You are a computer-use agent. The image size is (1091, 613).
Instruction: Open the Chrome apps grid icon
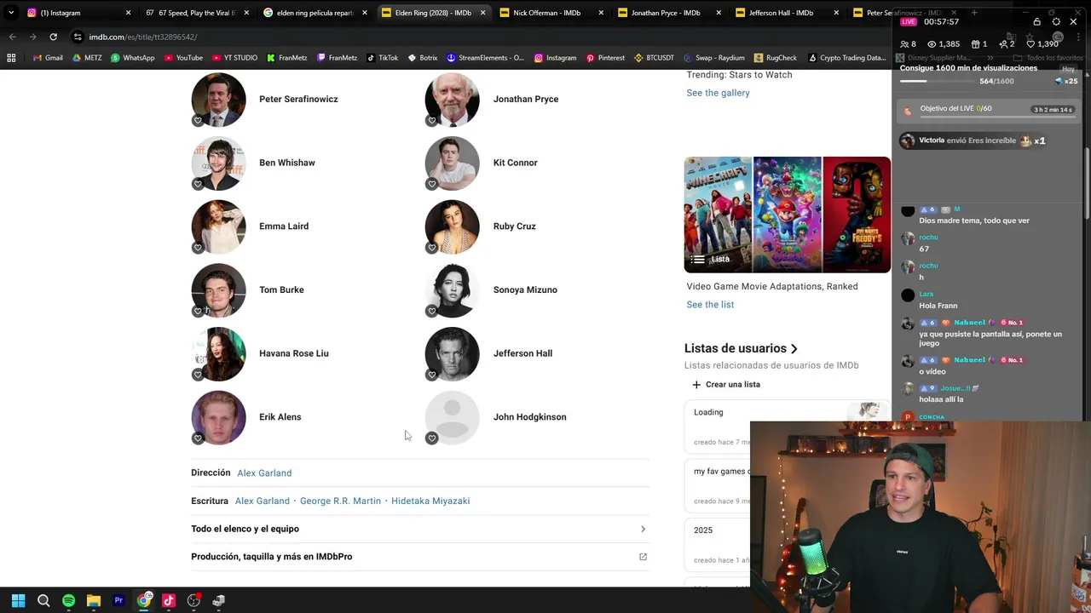pyautogui.click(x=11, y=58)
